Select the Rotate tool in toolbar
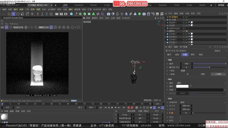The width and height of the screenshot is (228, 128). click(18, 14)
